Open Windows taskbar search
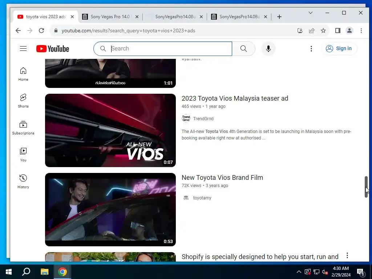This screenshot has height=279, width=372. click(26, 272)
